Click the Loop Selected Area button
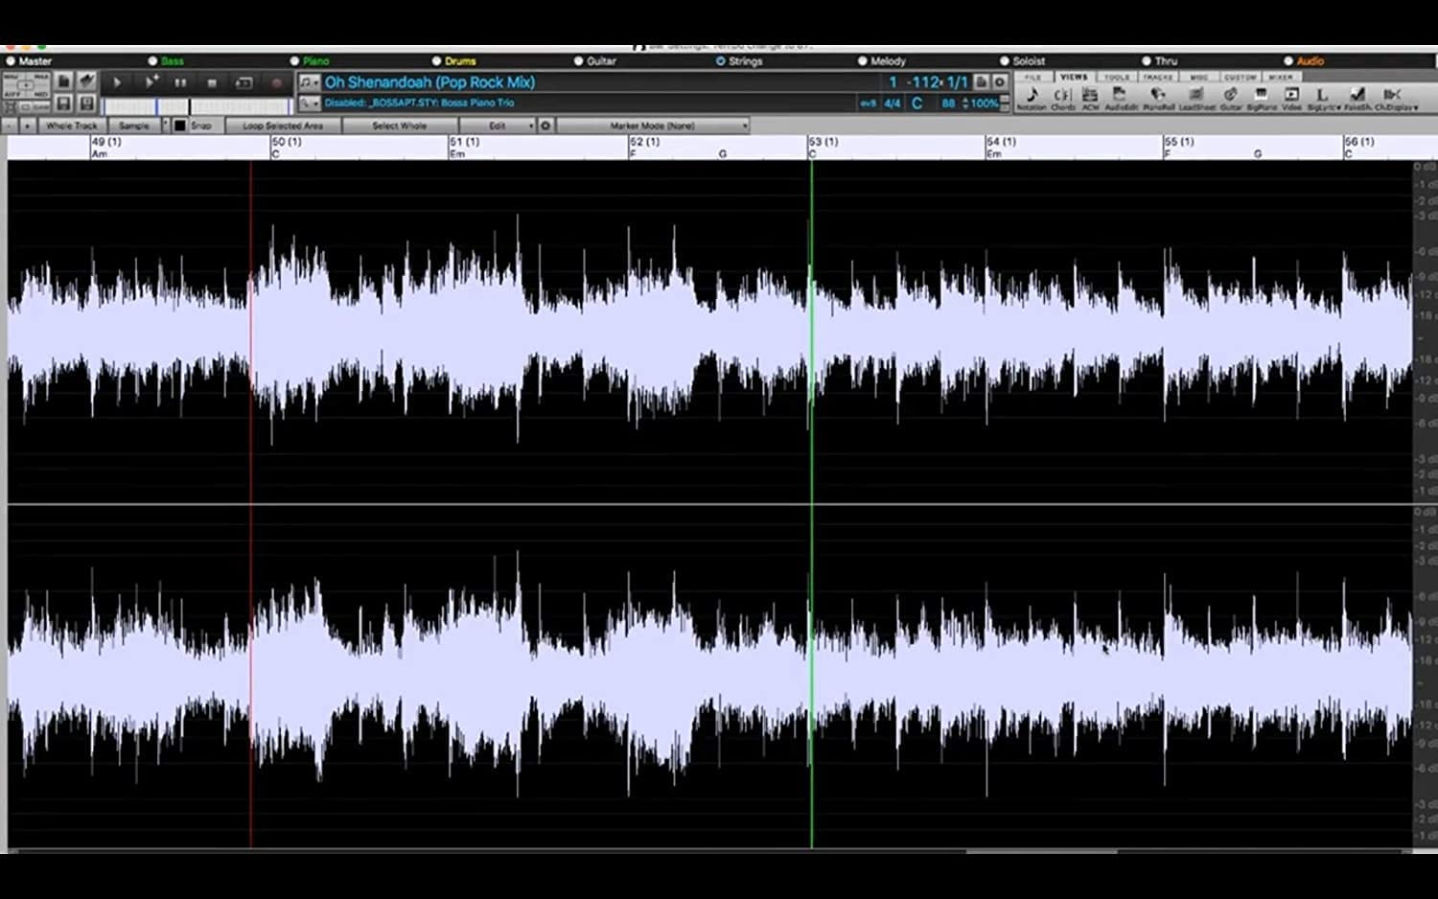This screenshot has height=899, width=1438. click(x=283, y=126)
